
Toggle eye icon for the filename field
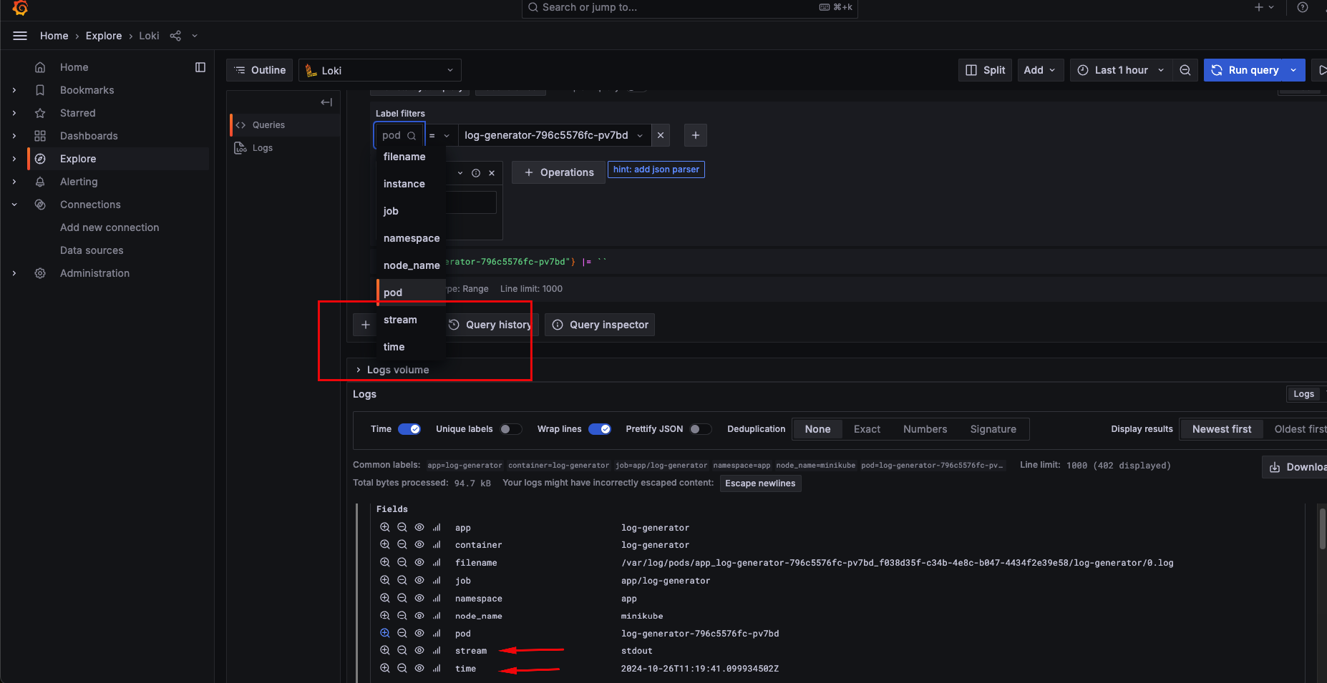pyautogui.click(x=419, y=563)
